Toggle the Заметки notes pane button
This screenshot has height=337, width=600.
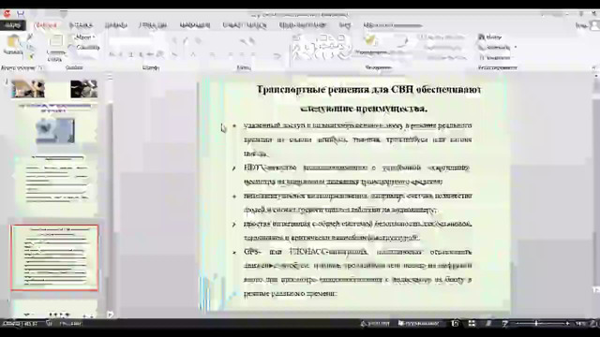(x=375, y=323)
